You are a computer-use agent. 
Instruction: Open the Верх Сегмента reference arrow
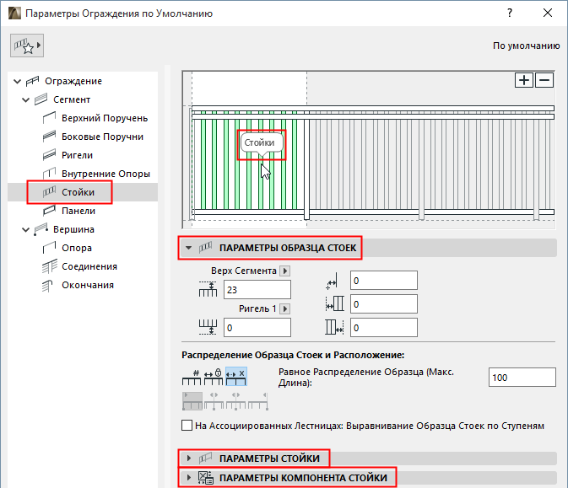click(x=285, y=271)
